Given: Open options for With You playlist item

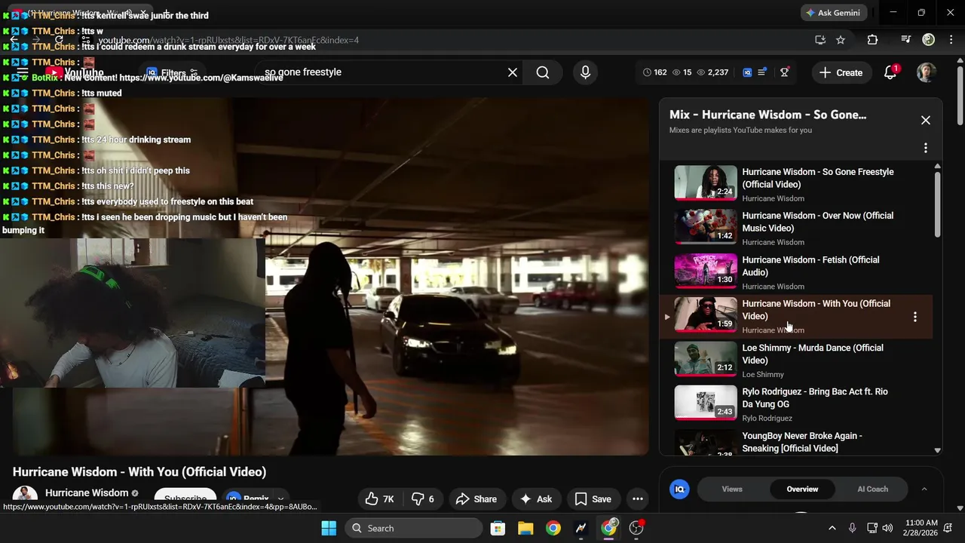Looking at the screenshot, I should (x=915, y=317).
